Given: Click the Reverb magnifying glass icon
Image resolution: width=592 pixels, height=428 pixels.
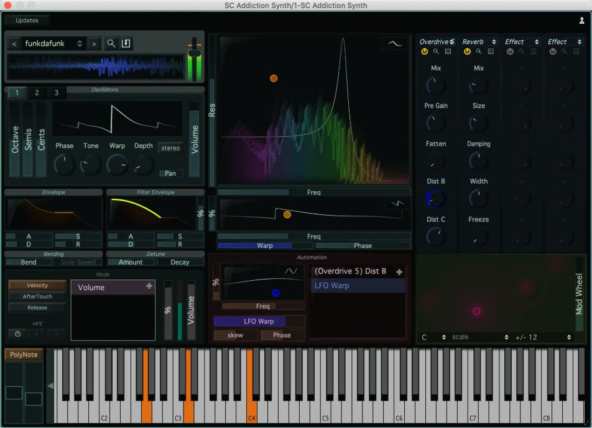Looking at the screenshot, I should 478,52.
